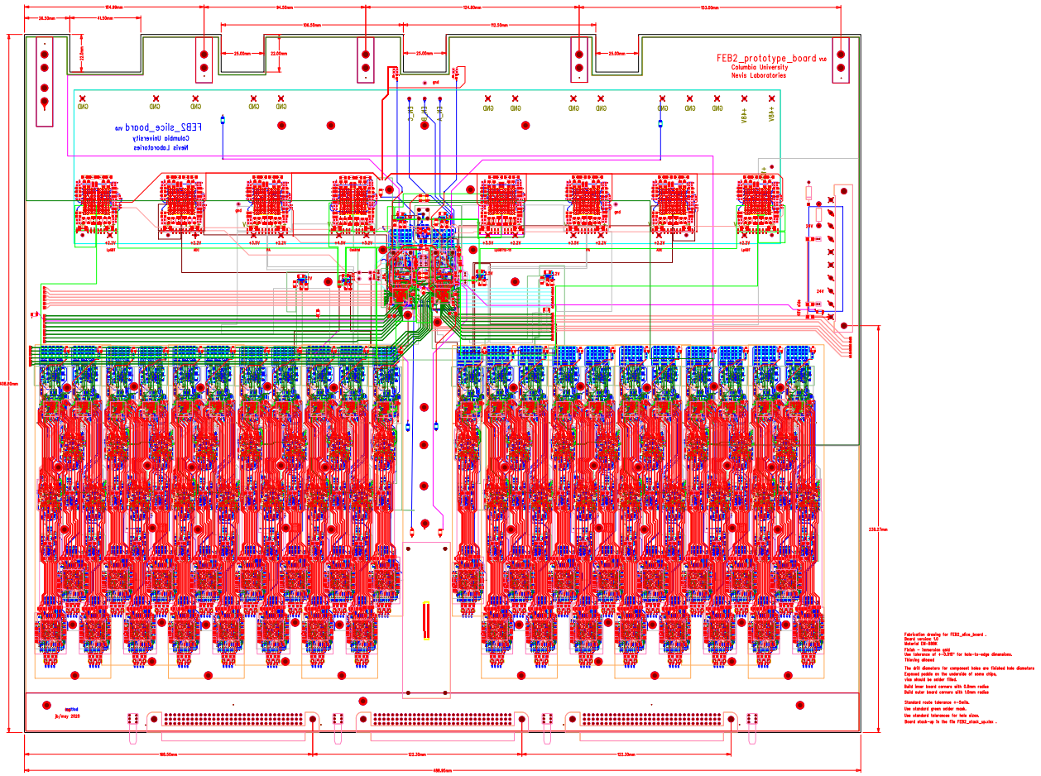The height and width of the screenshot is (776, 1041).
Task: Click the mirrored FEB2_slice_board label
Action: 165,127
